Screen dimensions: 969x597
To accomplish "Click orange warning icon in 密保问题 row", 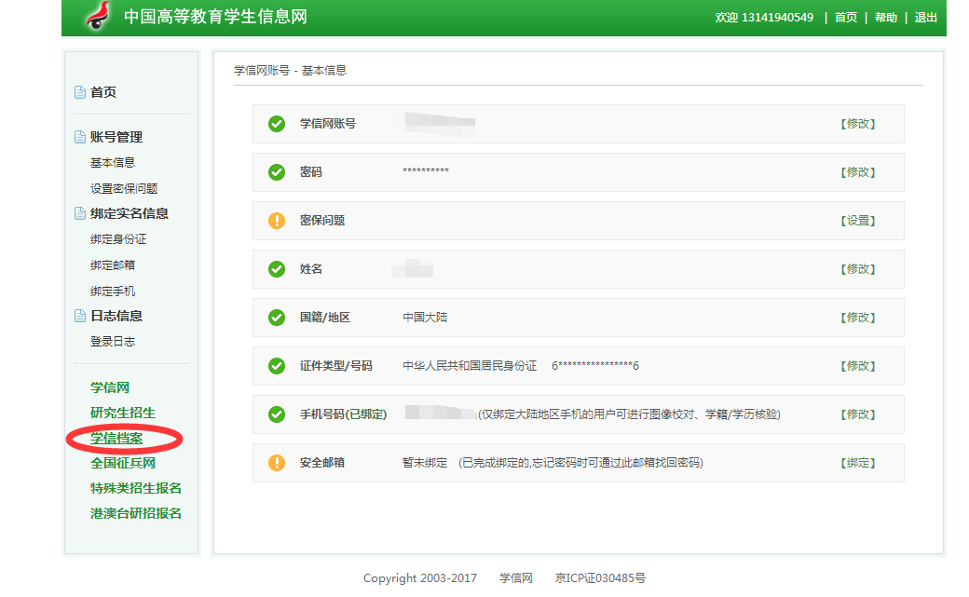I will click(x=277, y=221).
